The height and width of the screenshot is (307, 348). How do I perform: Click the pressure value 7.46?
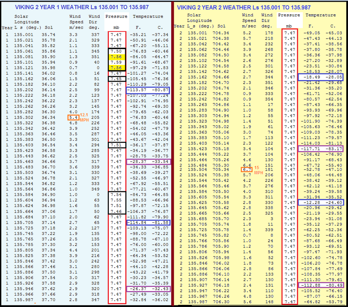(116, 212)
